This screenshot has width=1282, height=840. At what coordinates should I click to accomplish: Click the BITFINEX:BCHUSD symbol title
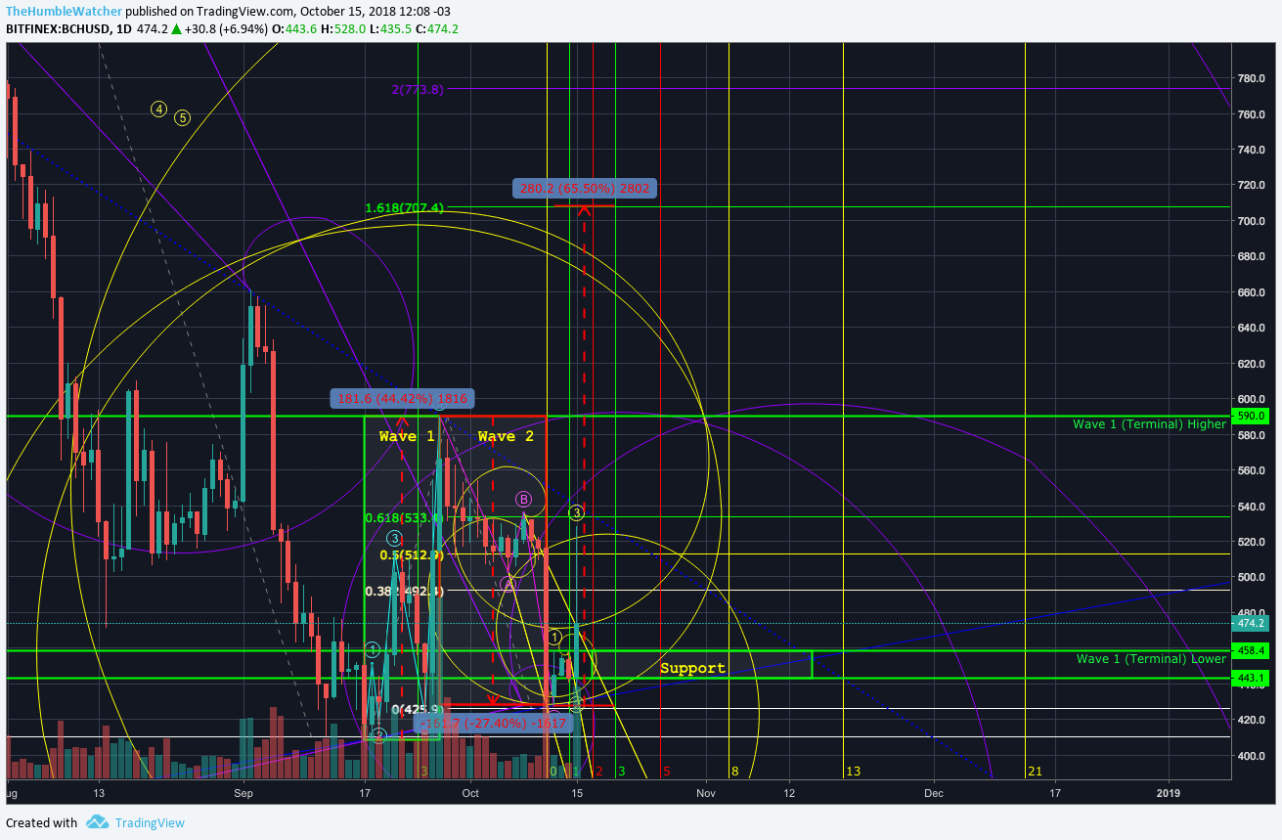click(x=61, y=29)
